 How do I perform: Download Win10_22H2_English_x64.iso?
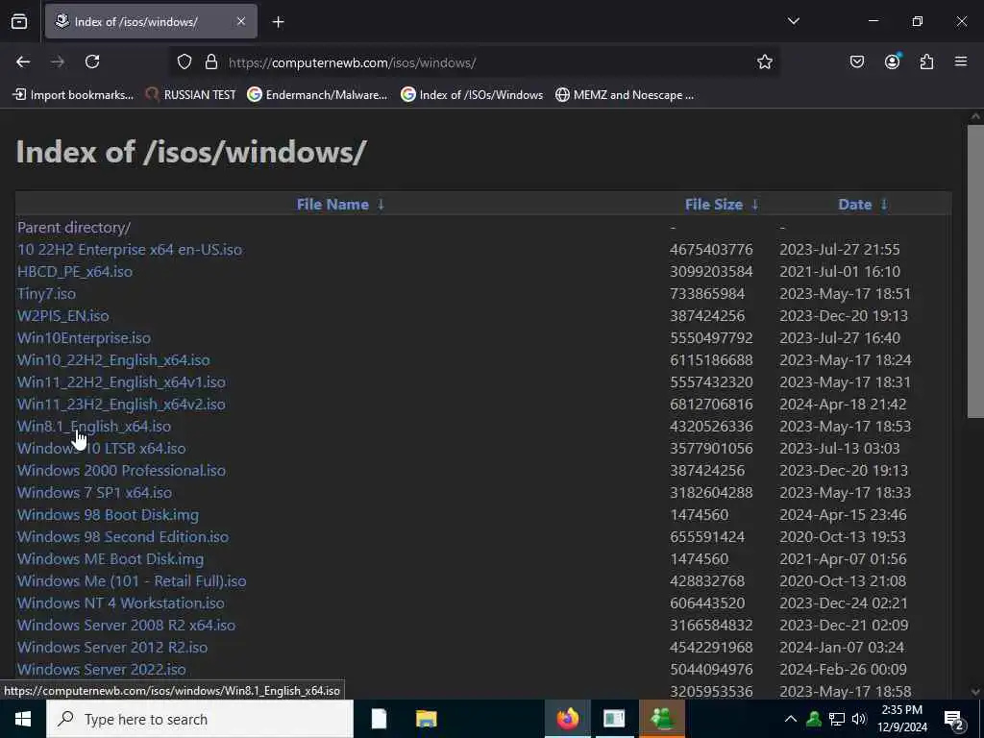coord(113,359)
